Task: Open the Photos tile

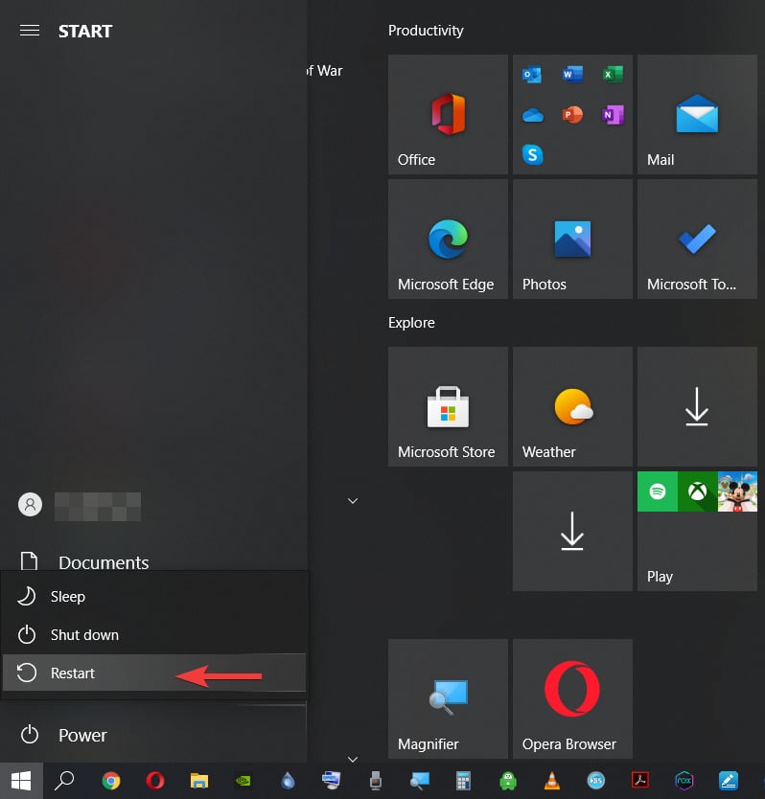Action: pyautogui.click(x=572, y=239)
